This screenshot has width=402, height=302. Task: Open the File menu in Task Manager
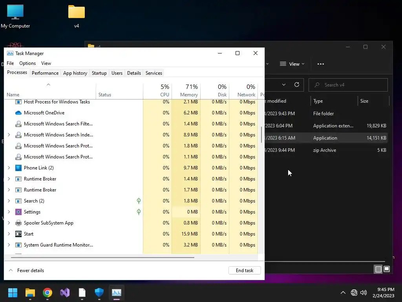[x=10, y=63]
